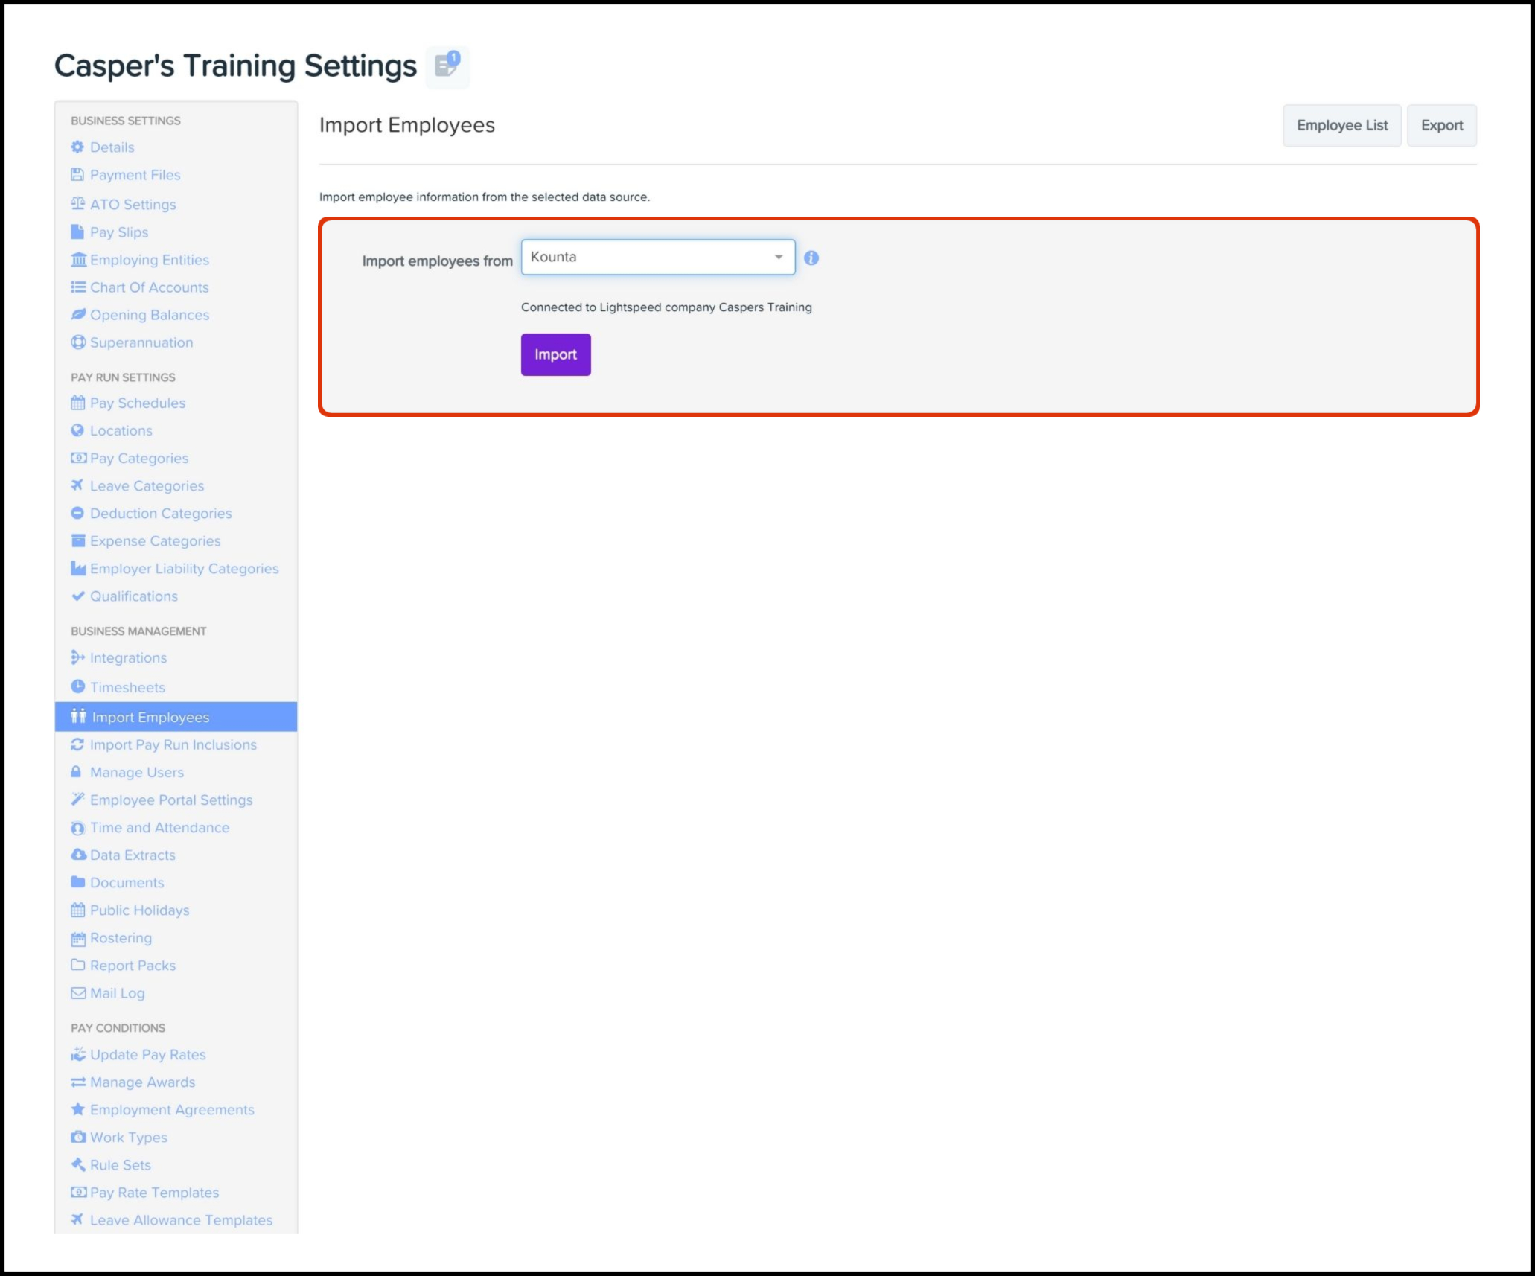Click the star icon beside Employment Agreements
This screenshot has width=1535, height=1276.
pos(77,1109)
